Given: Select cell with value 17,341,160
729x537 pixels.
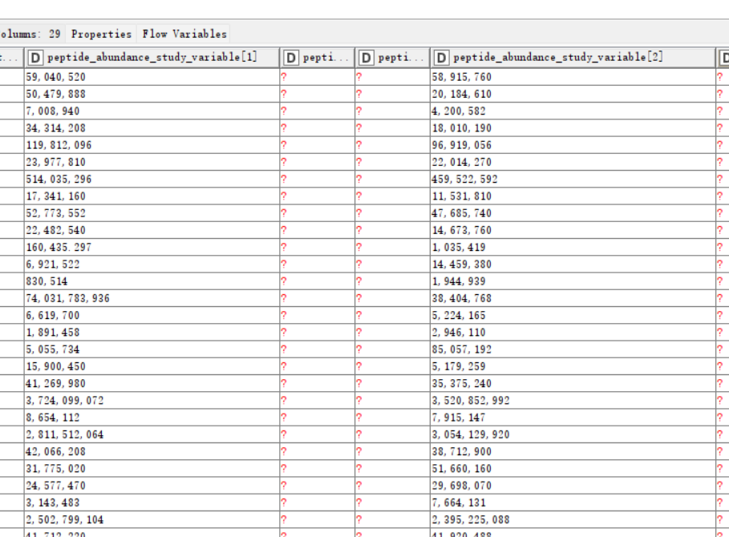Looking at the screenshot, I should click(152, 196).
